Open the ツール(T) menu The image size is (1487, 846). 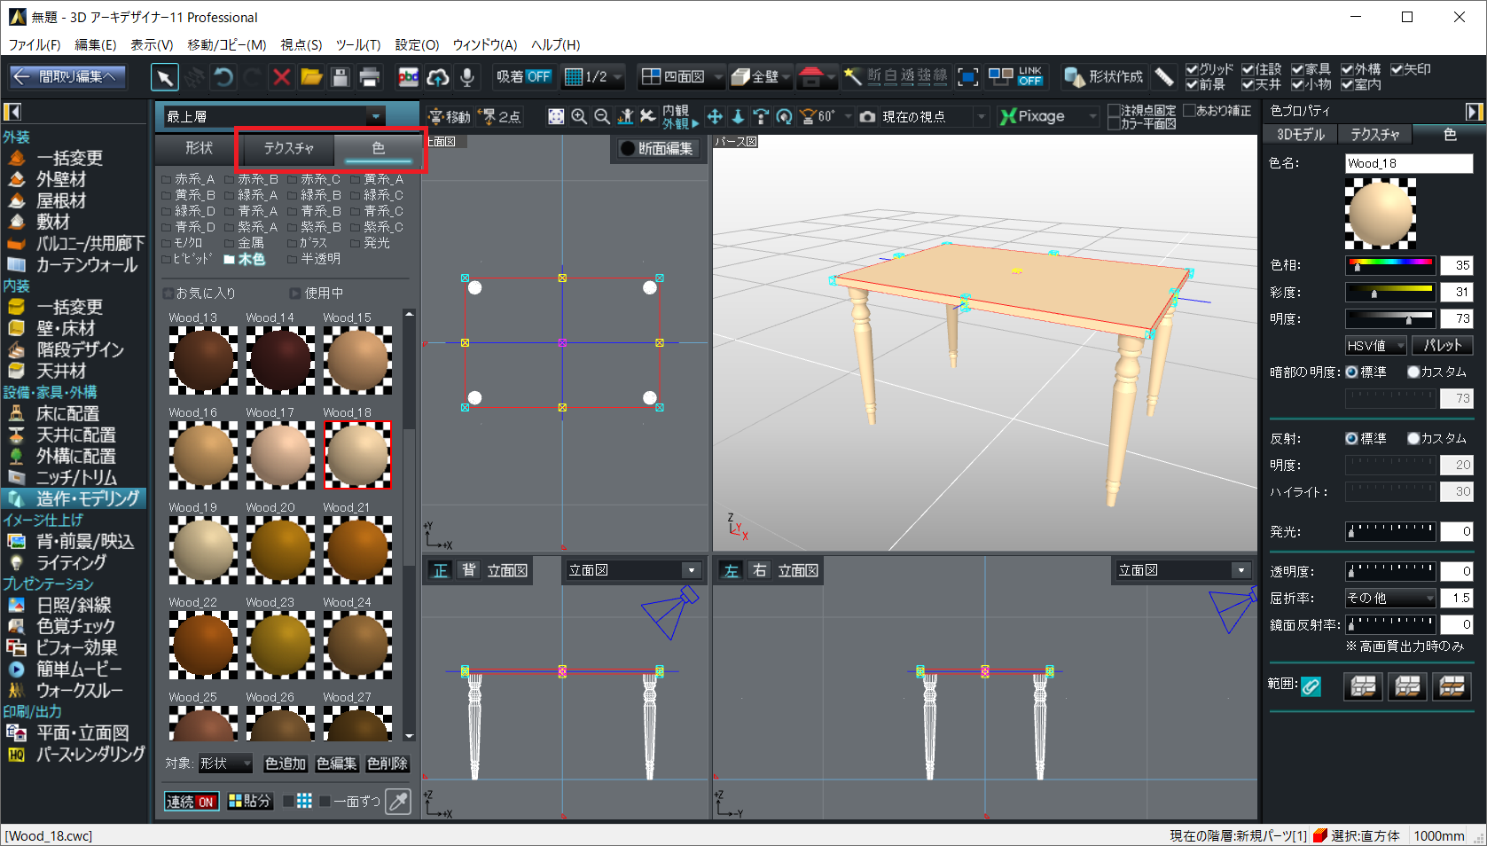357,44
